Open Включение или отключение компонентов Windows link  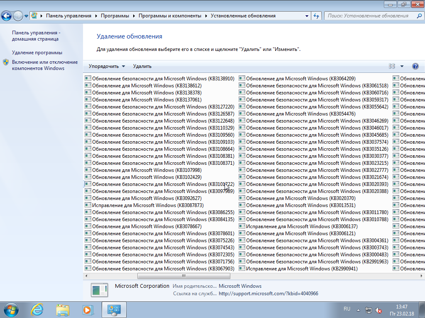click(x=45, y=65)
